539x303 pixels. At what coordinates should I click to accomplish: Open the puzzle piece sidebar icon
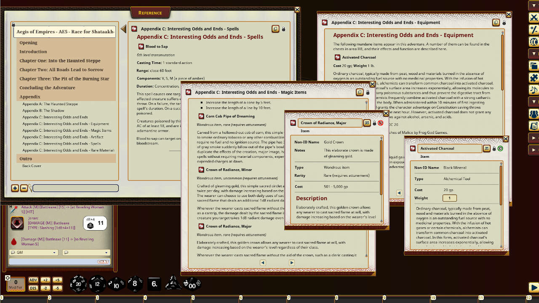(534, 78)
